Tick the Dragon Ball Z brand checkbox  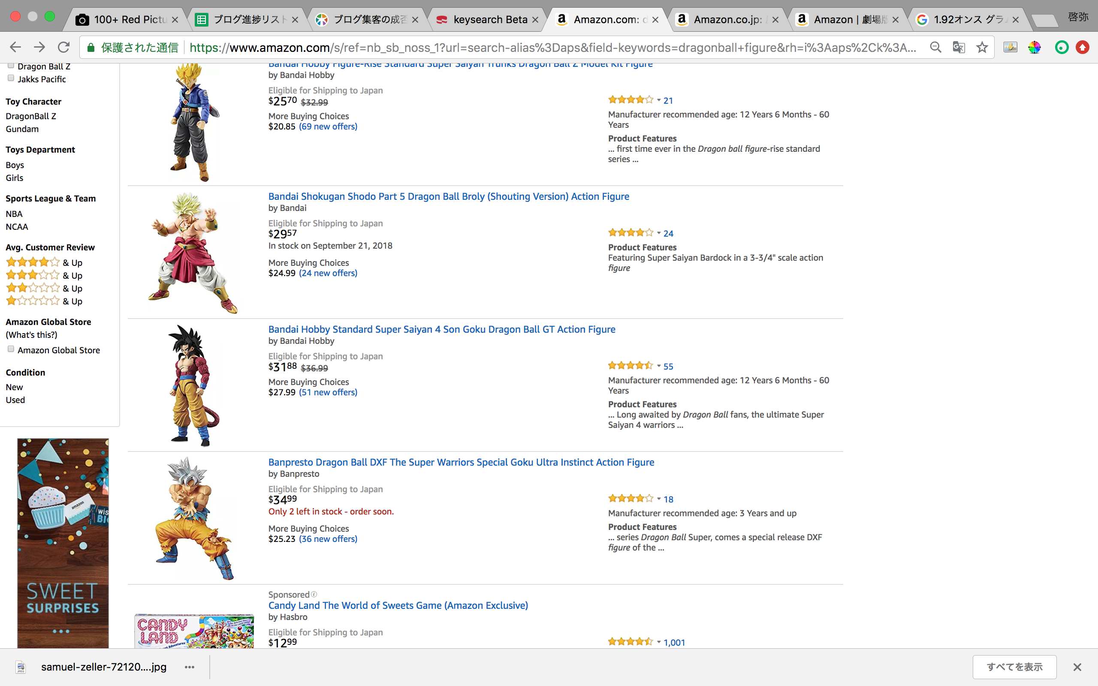pyautogui.click(x=11, y=65)
